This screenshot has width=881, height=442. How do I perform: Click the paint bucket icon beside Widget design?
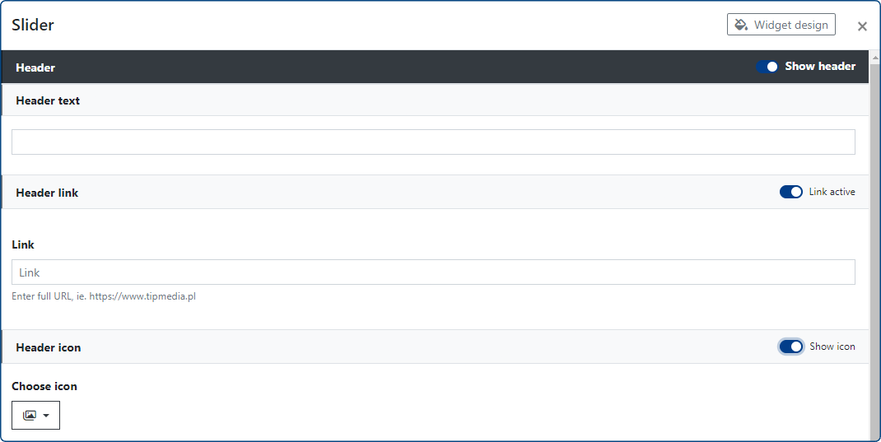coord(741,25)
